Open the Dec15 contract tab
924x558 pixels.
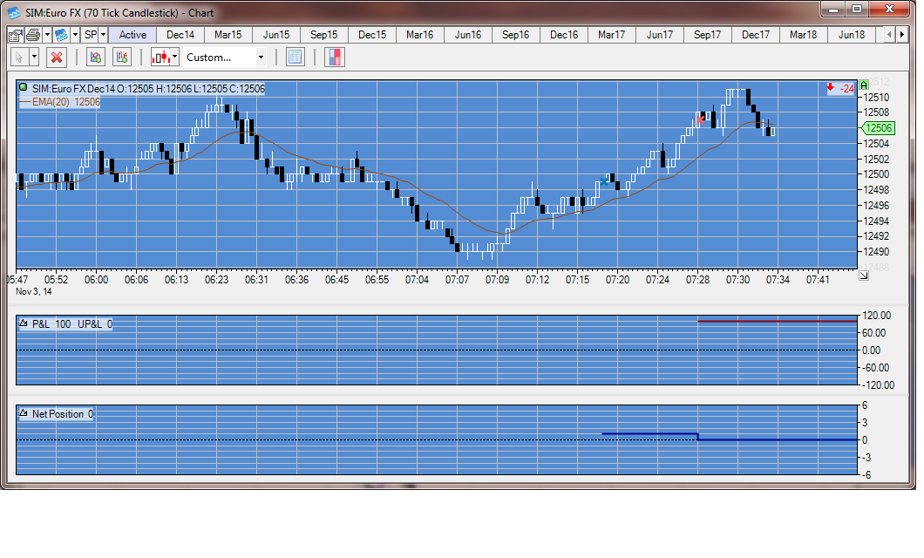[x=372, y=35]
